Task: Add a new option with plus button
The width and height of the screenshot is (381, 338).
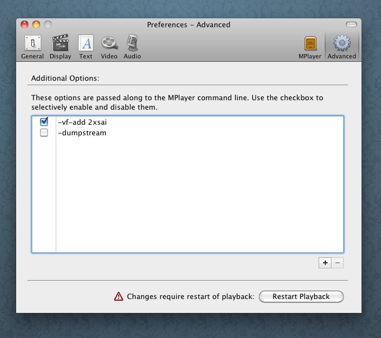Action: (x=325, y=263)
